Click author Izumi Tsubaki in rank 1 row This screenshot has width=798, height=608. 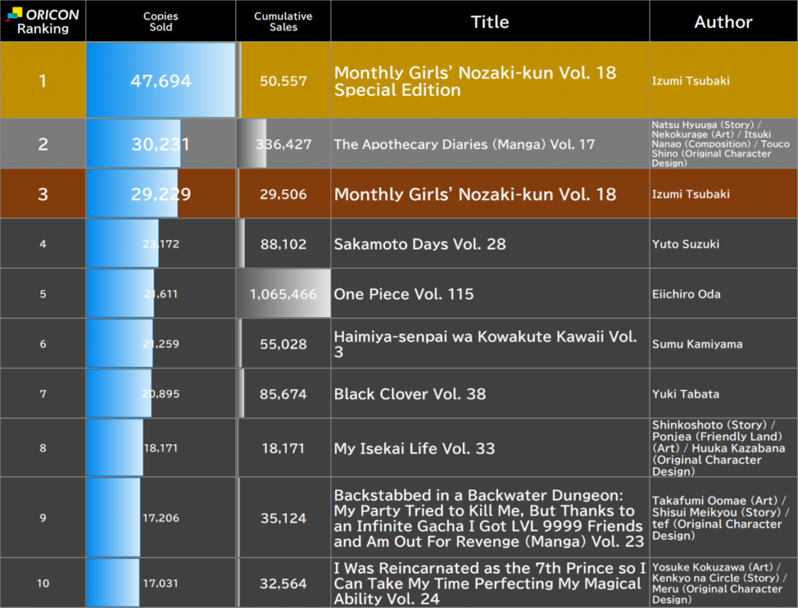click(690, 81)
